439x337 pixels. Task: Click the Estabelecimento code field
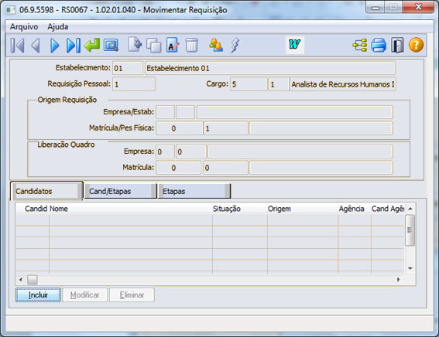coord(128,68)
